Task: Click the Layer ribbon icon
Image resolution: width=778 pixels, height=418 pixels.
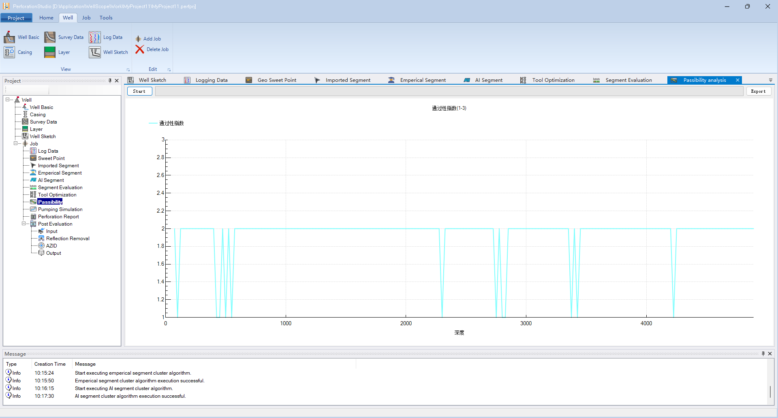Action: point(50,52)
